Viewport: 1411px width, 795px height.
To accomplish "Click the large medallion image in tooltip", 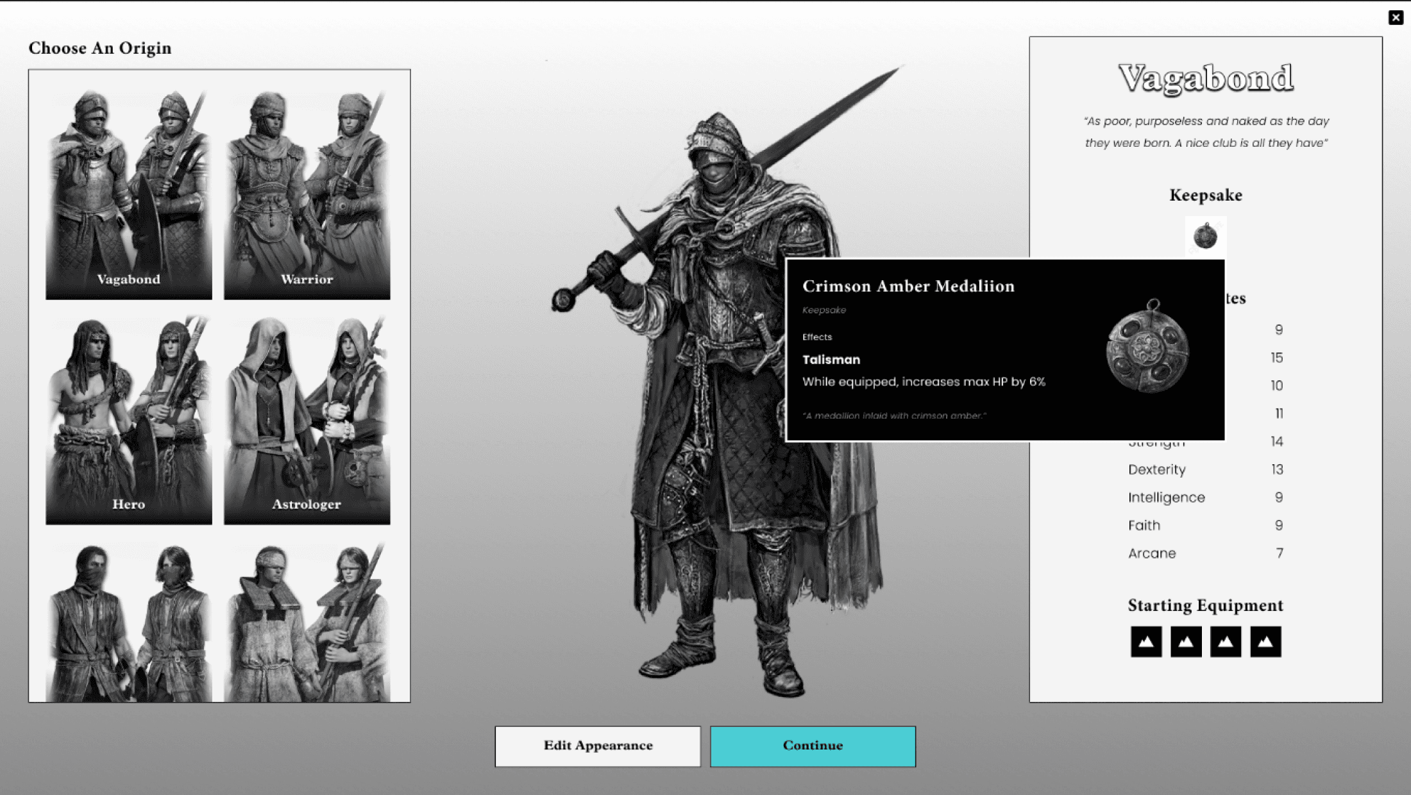I will 1147,347.
